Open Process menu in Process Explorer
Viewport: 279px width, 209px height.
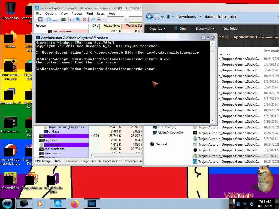coord(77,14)
